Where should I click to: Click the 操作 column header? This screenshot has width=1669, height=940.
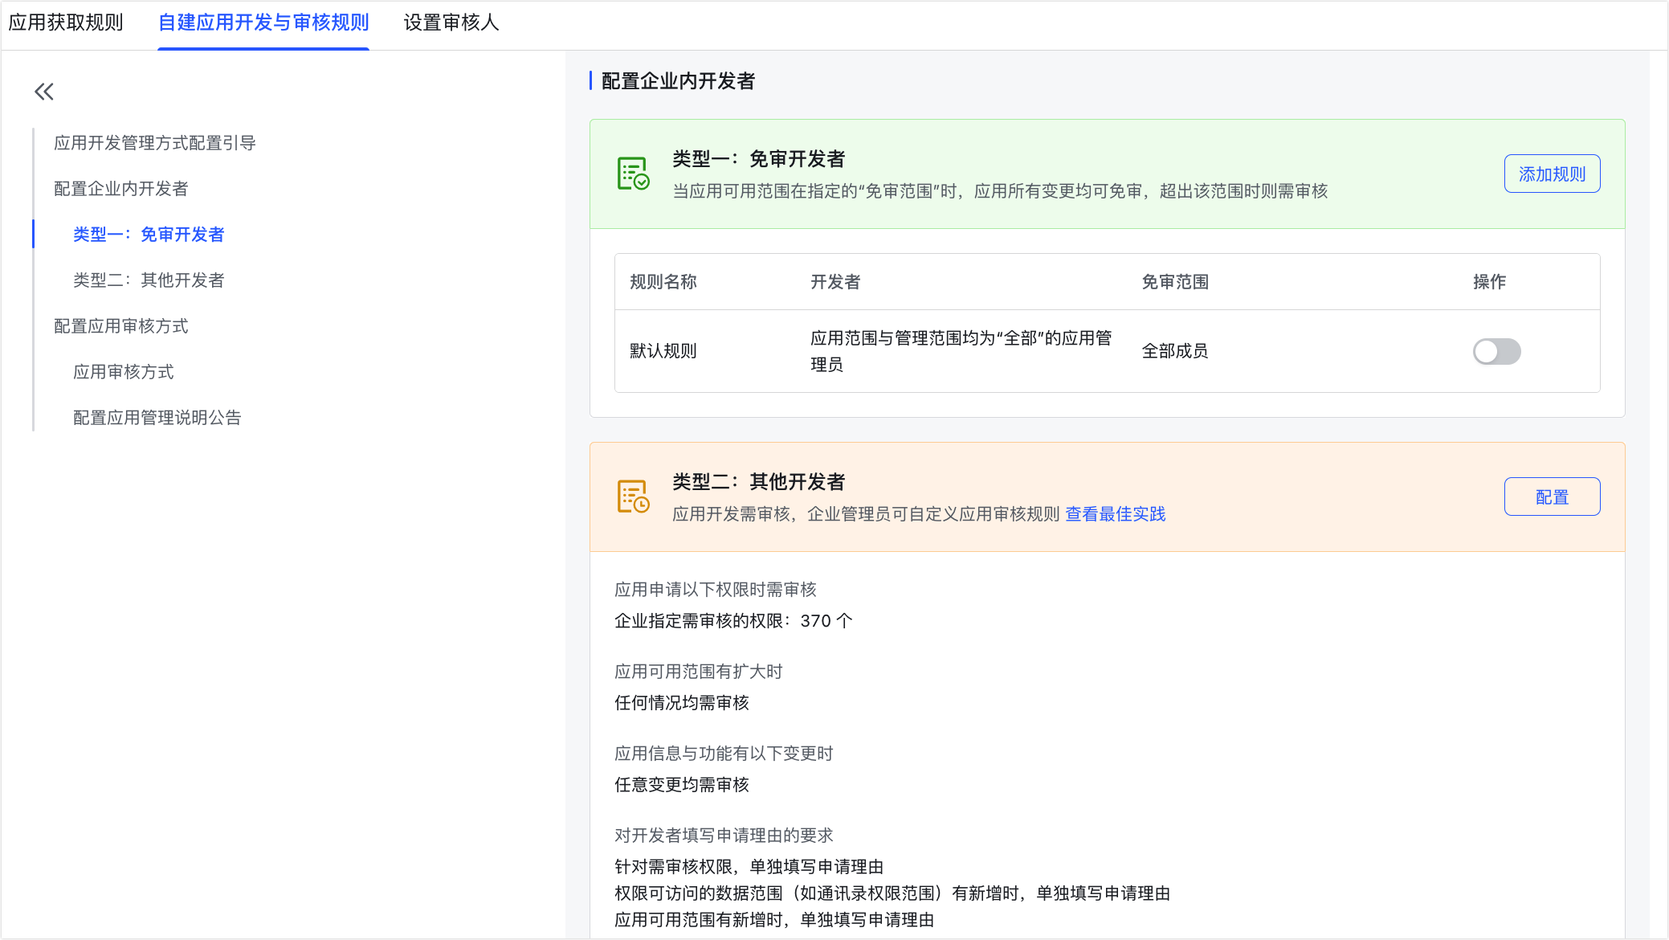(x=1489, y=282)
